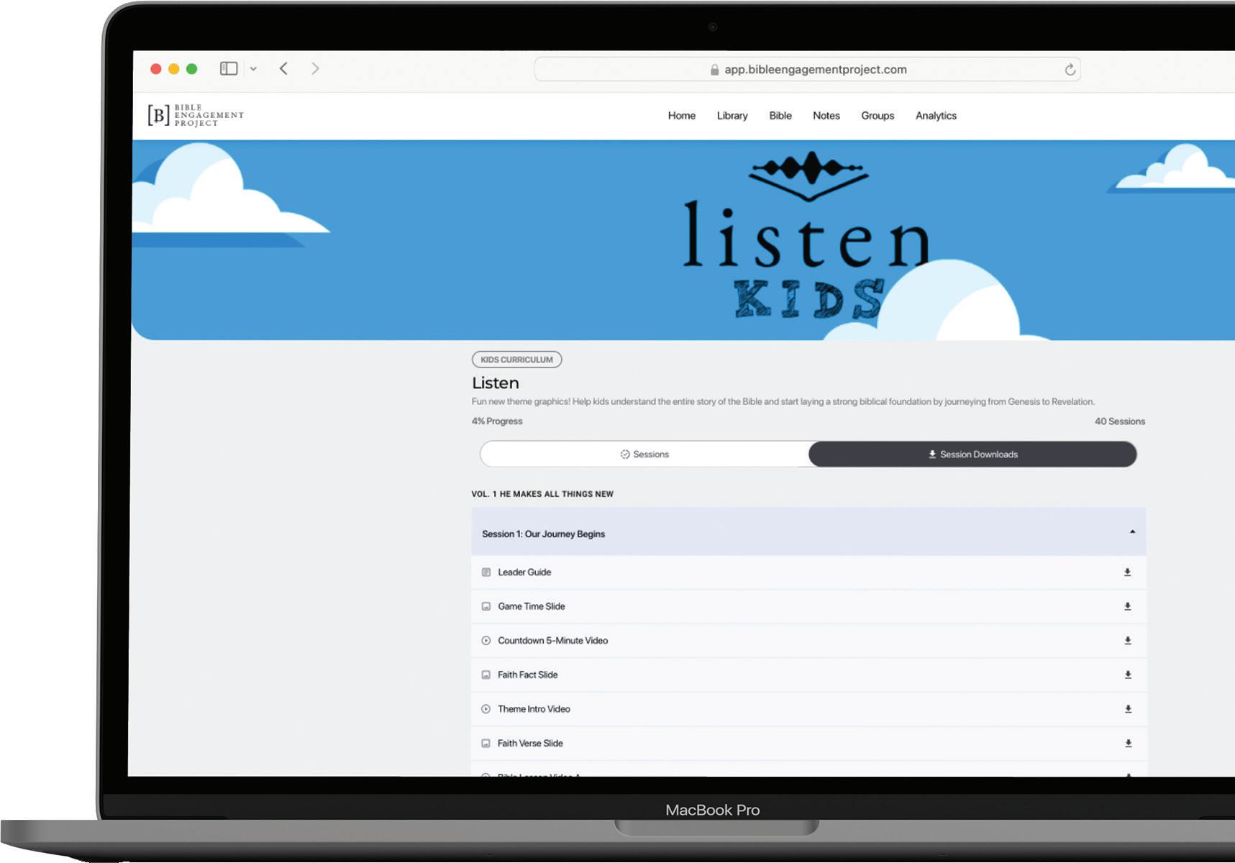Click the Faith Fact Slide image icon

[486, 675]
